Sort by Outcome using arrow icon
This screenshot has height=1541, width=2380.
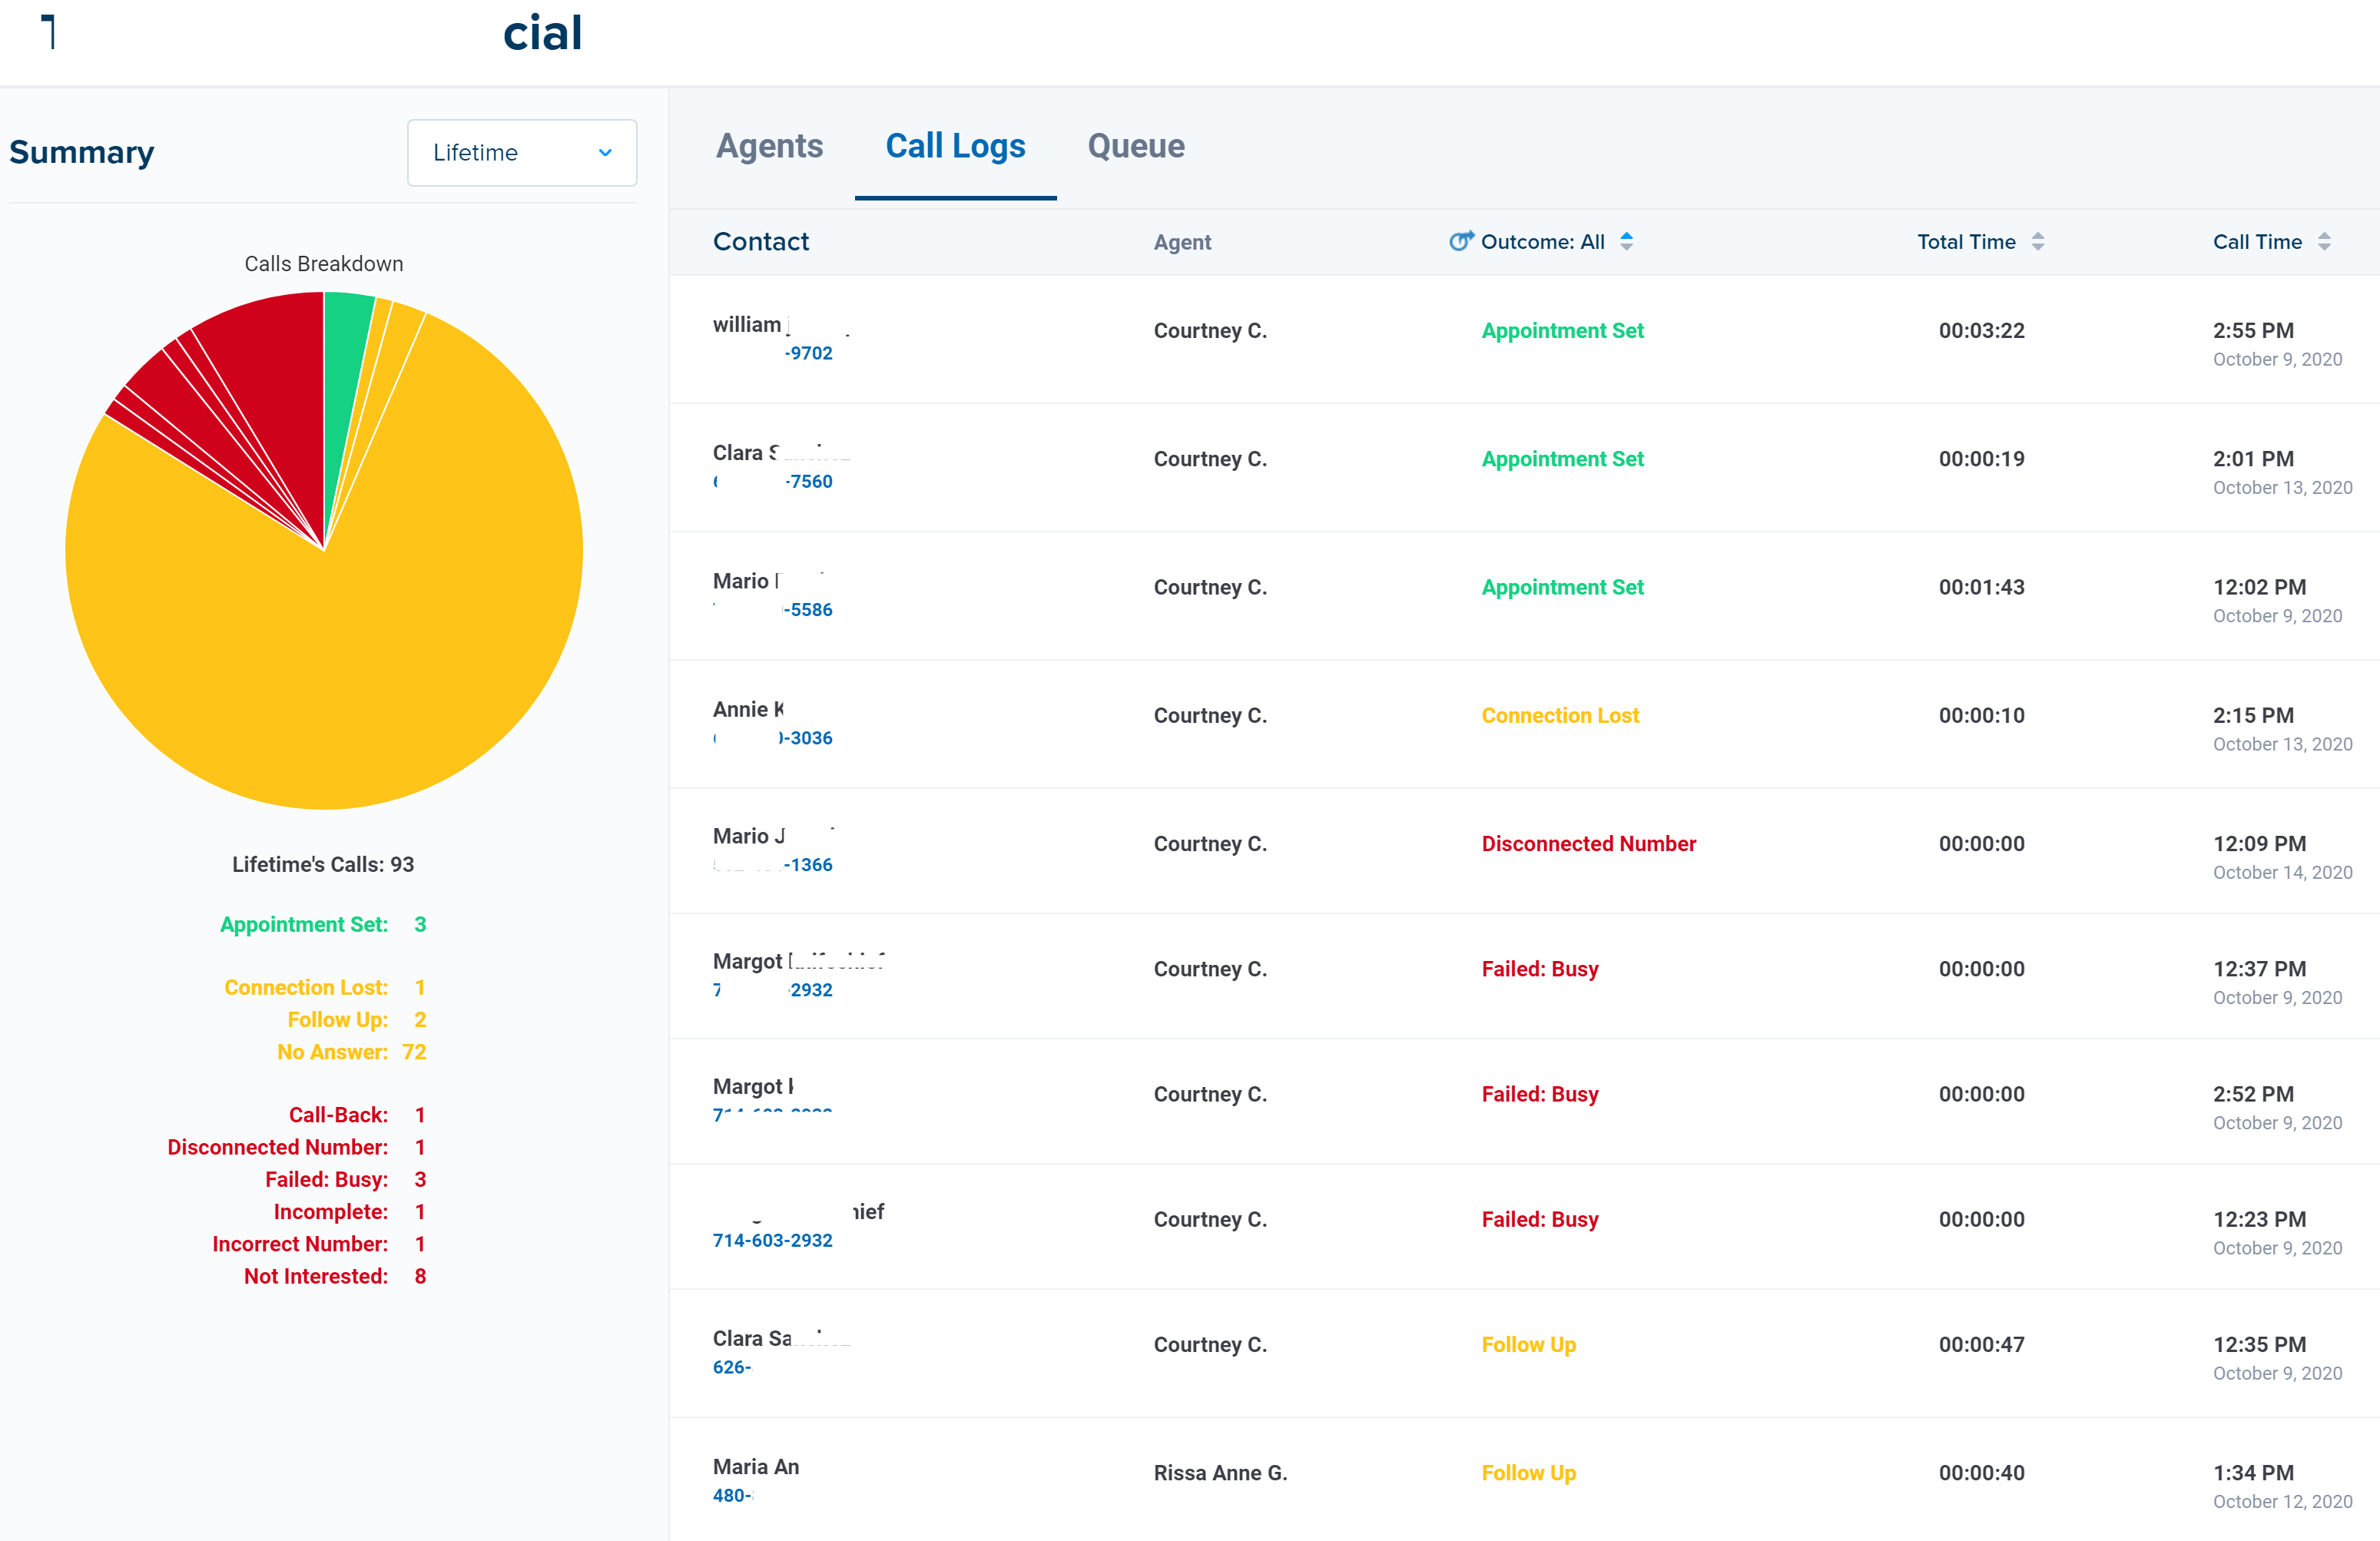[x=1627, y=241]
